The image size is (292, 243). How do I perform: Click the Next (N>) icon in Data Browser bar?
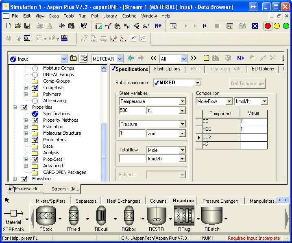pos(240,58)
